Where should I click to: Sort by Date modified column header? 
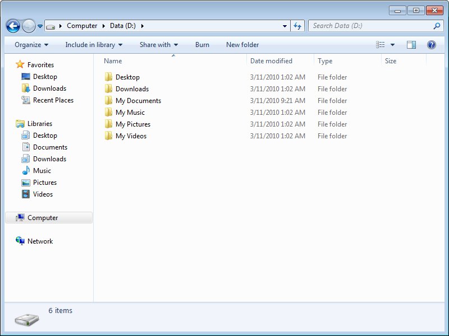coord(271,61)
